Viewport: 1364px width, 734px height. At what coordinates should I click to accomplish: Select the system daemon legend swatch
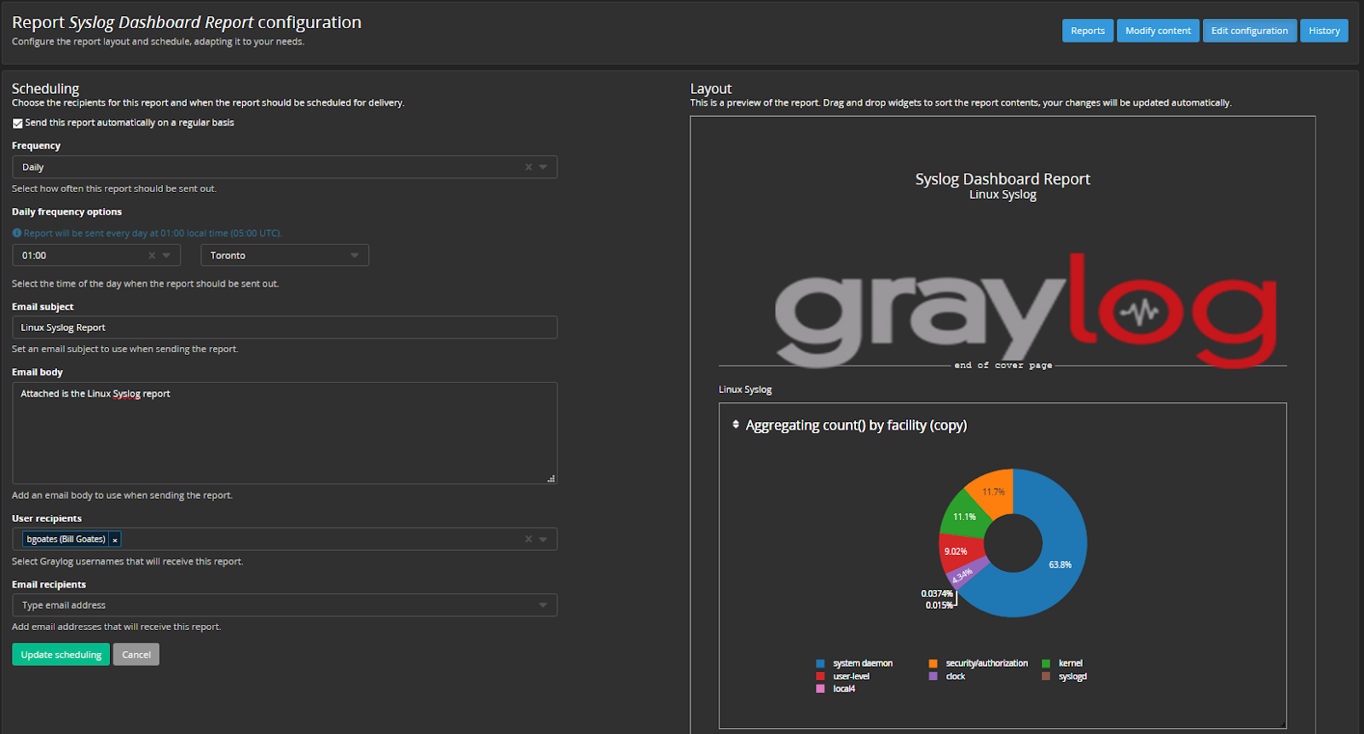click(x=820, y=663)
